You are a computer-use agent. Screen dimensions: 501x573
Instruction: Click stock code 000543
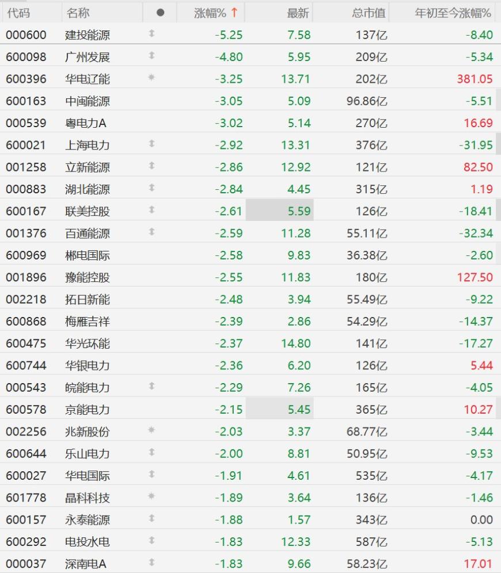(26, 387)
